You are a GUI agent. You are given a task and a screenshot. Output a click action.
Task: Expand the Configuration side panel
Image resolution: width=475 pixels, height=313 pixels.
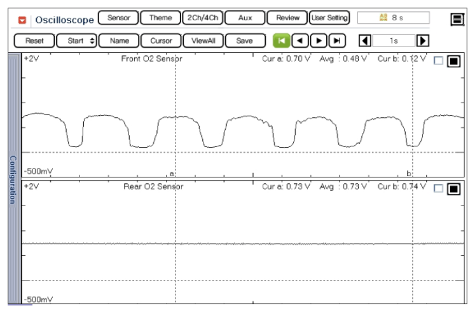coord(13,178)
